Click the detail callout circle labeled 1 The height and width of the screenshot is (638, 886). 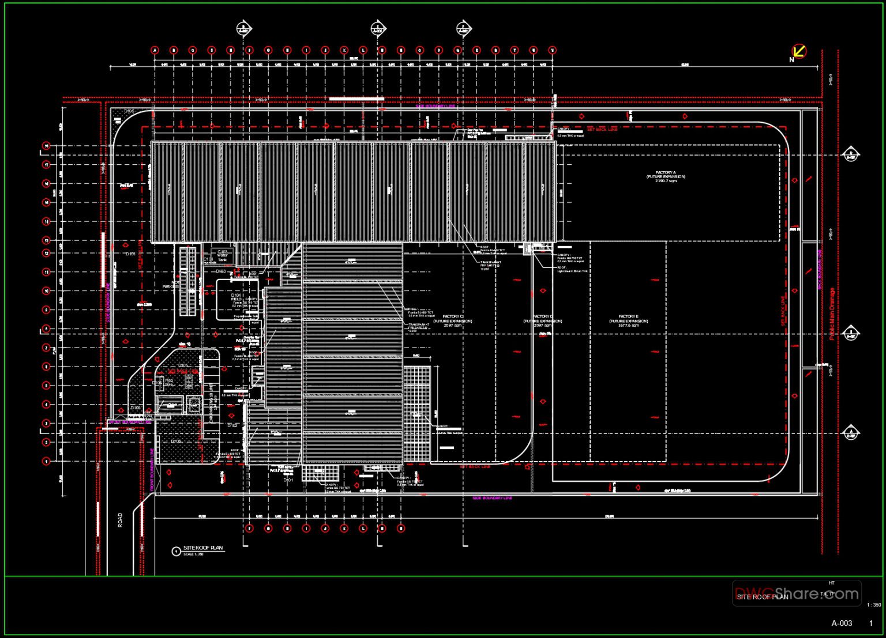177,552
